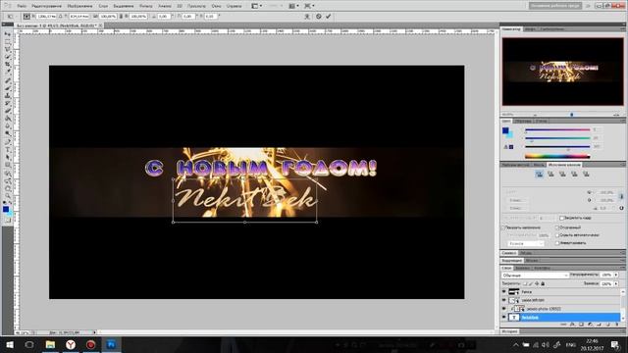Add a layer mask from Layers panel
Image resolution: width=628 pixels, height=353 pixels.
(581, 325)
